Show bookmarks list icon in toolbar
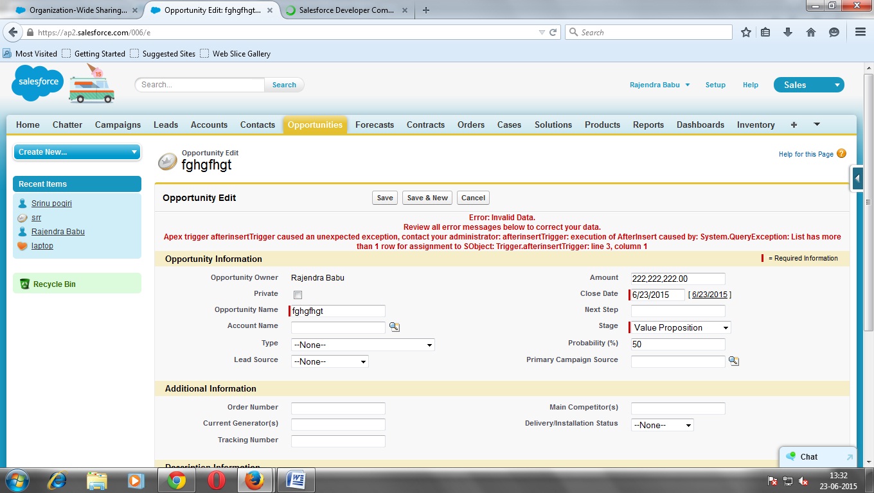This screenshot has height=493, width=874. click(x=765, y=32)
